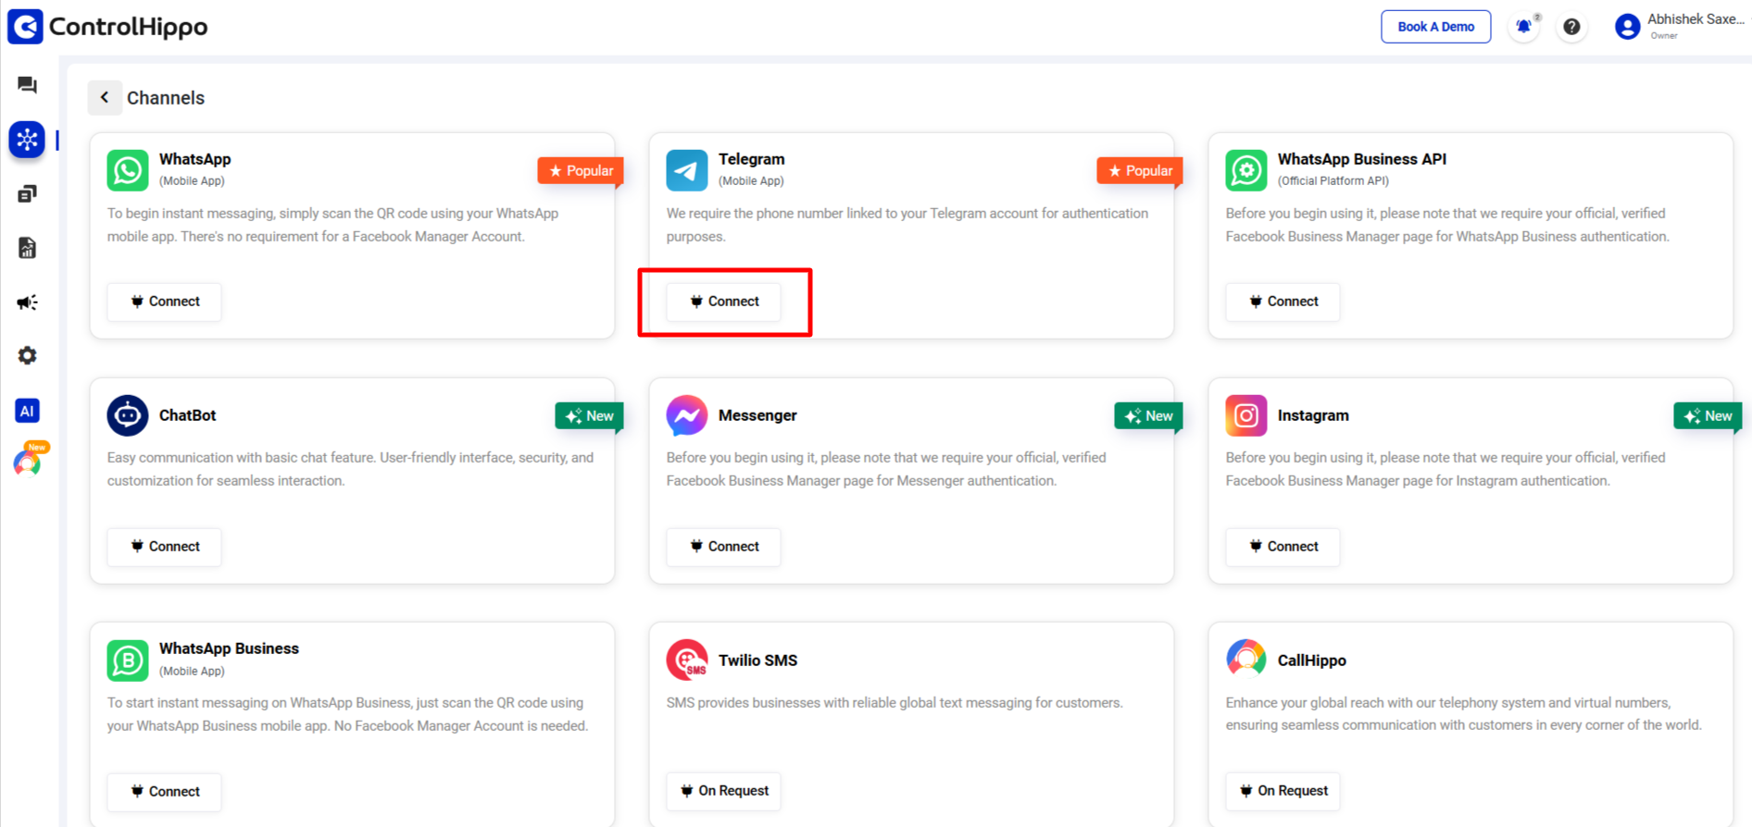Viewport: 1752px width, 827px height.
Task: Open the chat inbox sidebar icon
Action: click(x=27, y=85)
